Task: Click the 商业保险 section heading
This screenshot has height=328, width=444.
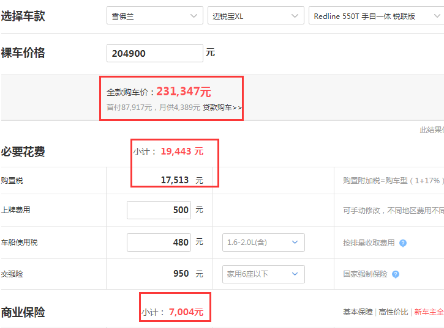Action: click(x=23, y=312)
